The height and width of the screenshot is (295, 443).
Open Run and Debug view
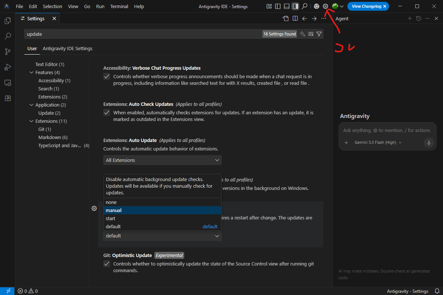pyautogui.click(x=7, y=67)
